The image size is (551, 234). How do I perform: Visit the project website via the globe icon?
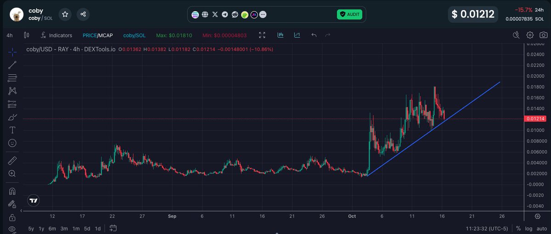click(205, 15)
